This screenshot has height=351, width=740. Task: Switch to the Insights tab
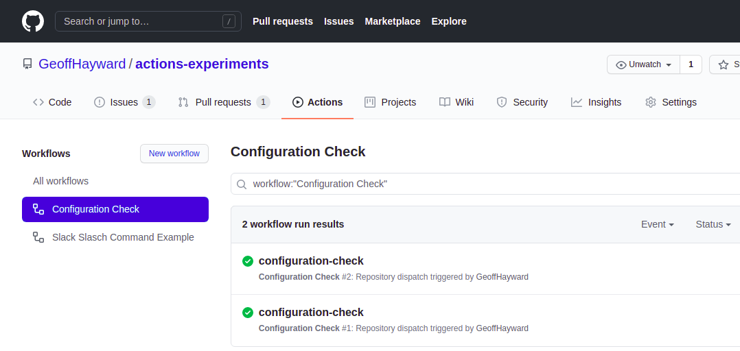pos(596,102)
